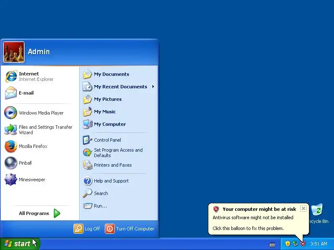Click the E-mail label text
This screenshot has width=334, height=250.
[x=26, y=93]
